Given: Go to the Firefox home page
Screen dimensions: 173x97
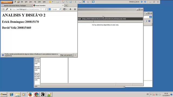Looking at the screenshot, I should pos(75,9).
